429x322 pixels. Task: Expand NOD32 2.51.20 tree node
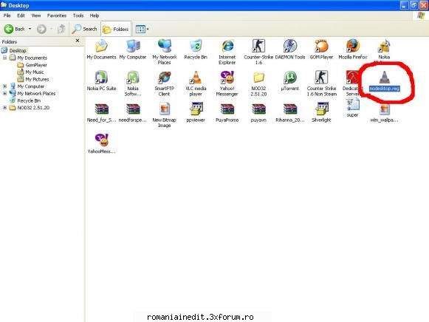(x=4, y=108)
